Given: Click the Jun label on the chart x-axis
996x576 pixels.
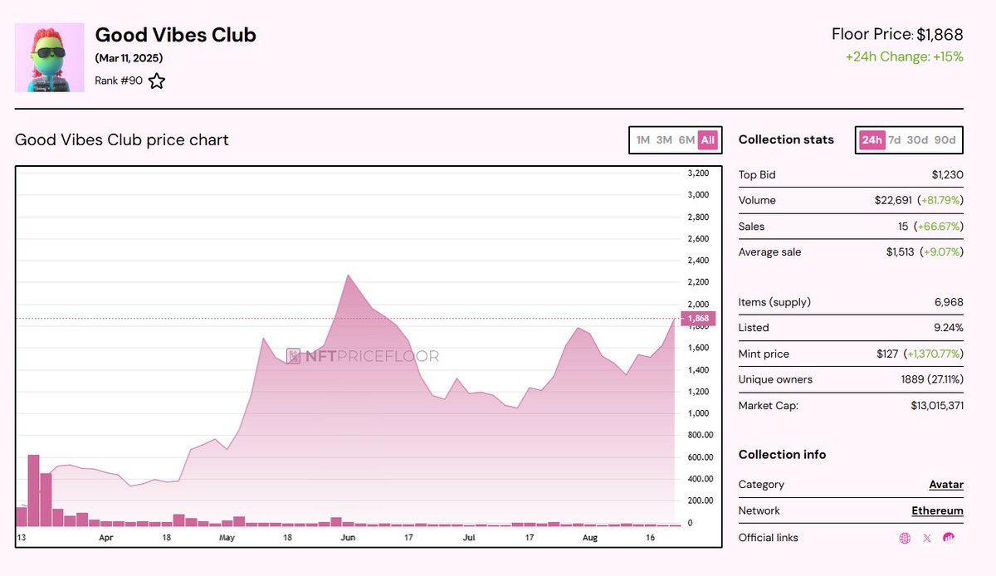Looking at the screenshot, I should click(348, 538).
